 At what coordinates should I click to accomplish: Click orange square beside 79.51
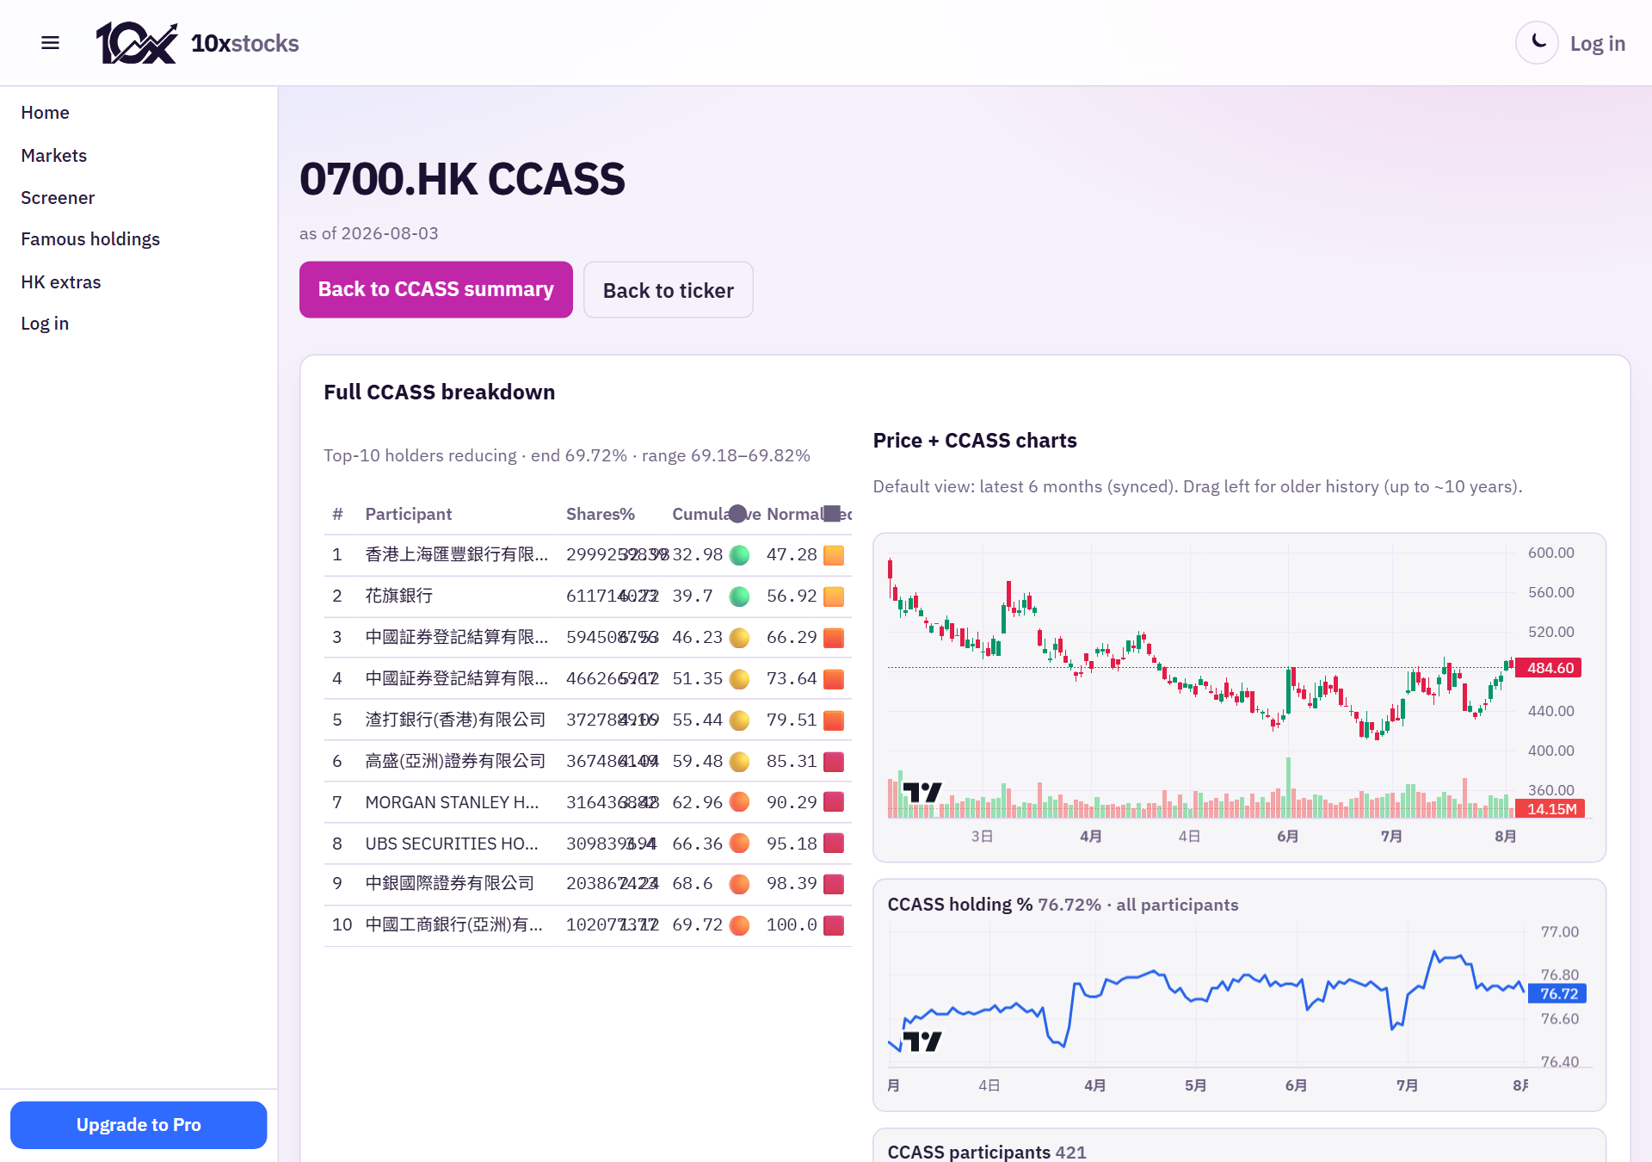click(x=834, y=720)
